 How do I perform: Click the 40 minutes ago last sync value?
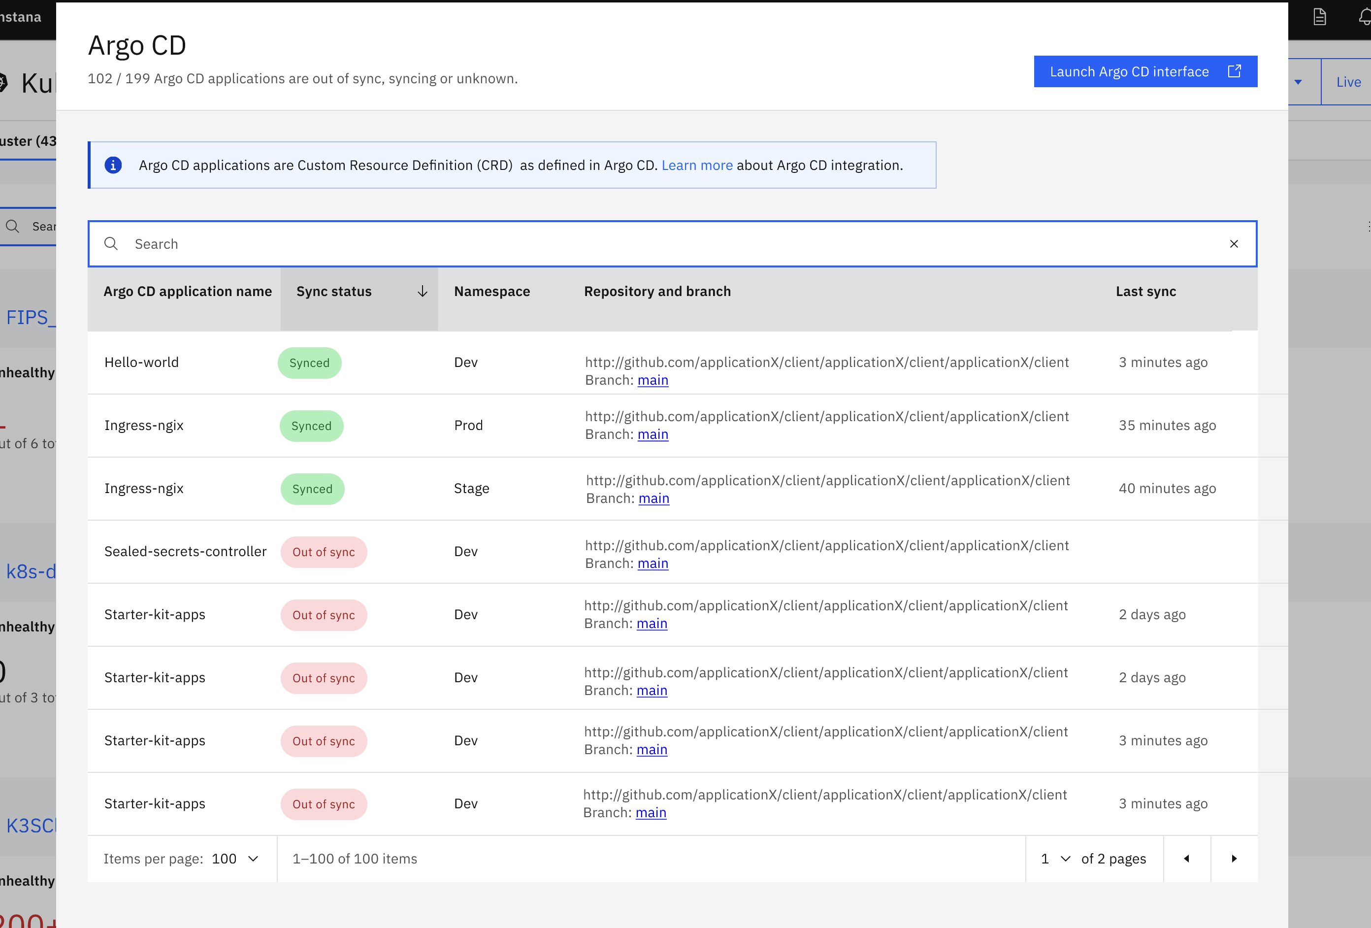point(1167,489)
